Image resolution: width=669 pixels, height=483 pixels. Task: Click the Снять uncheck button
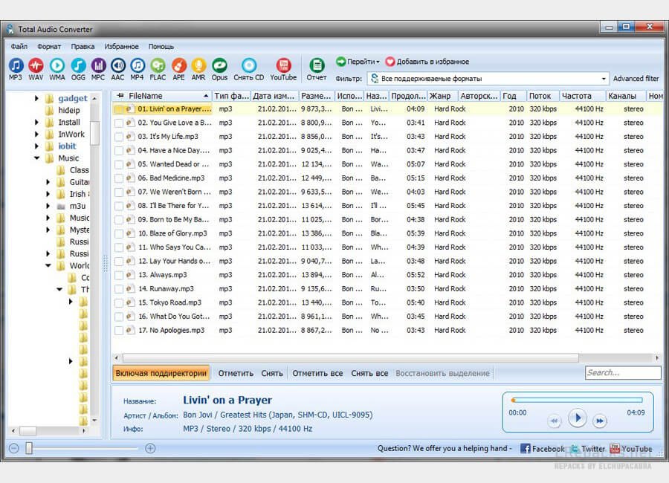[272, 373]
